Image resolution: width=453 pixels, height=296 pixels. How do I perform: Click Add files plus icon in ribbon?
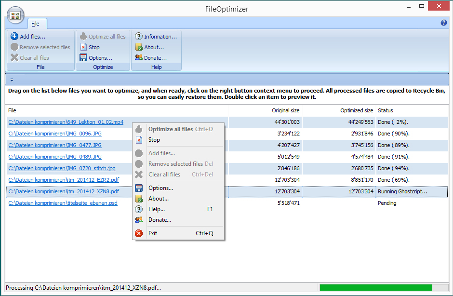[x=14, y=37]
